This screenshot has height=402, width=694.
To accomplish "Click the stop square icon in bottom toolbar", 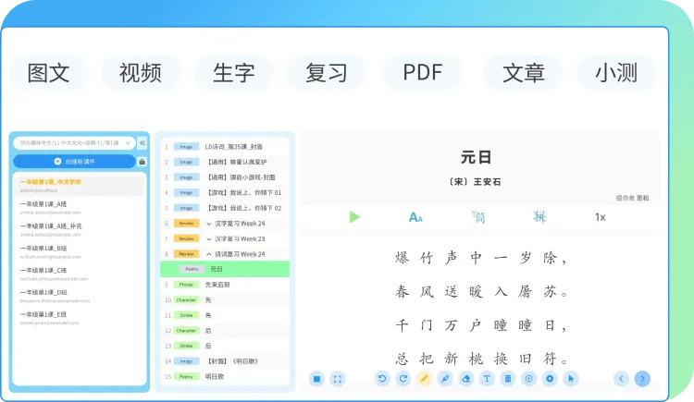I will 316,379.
